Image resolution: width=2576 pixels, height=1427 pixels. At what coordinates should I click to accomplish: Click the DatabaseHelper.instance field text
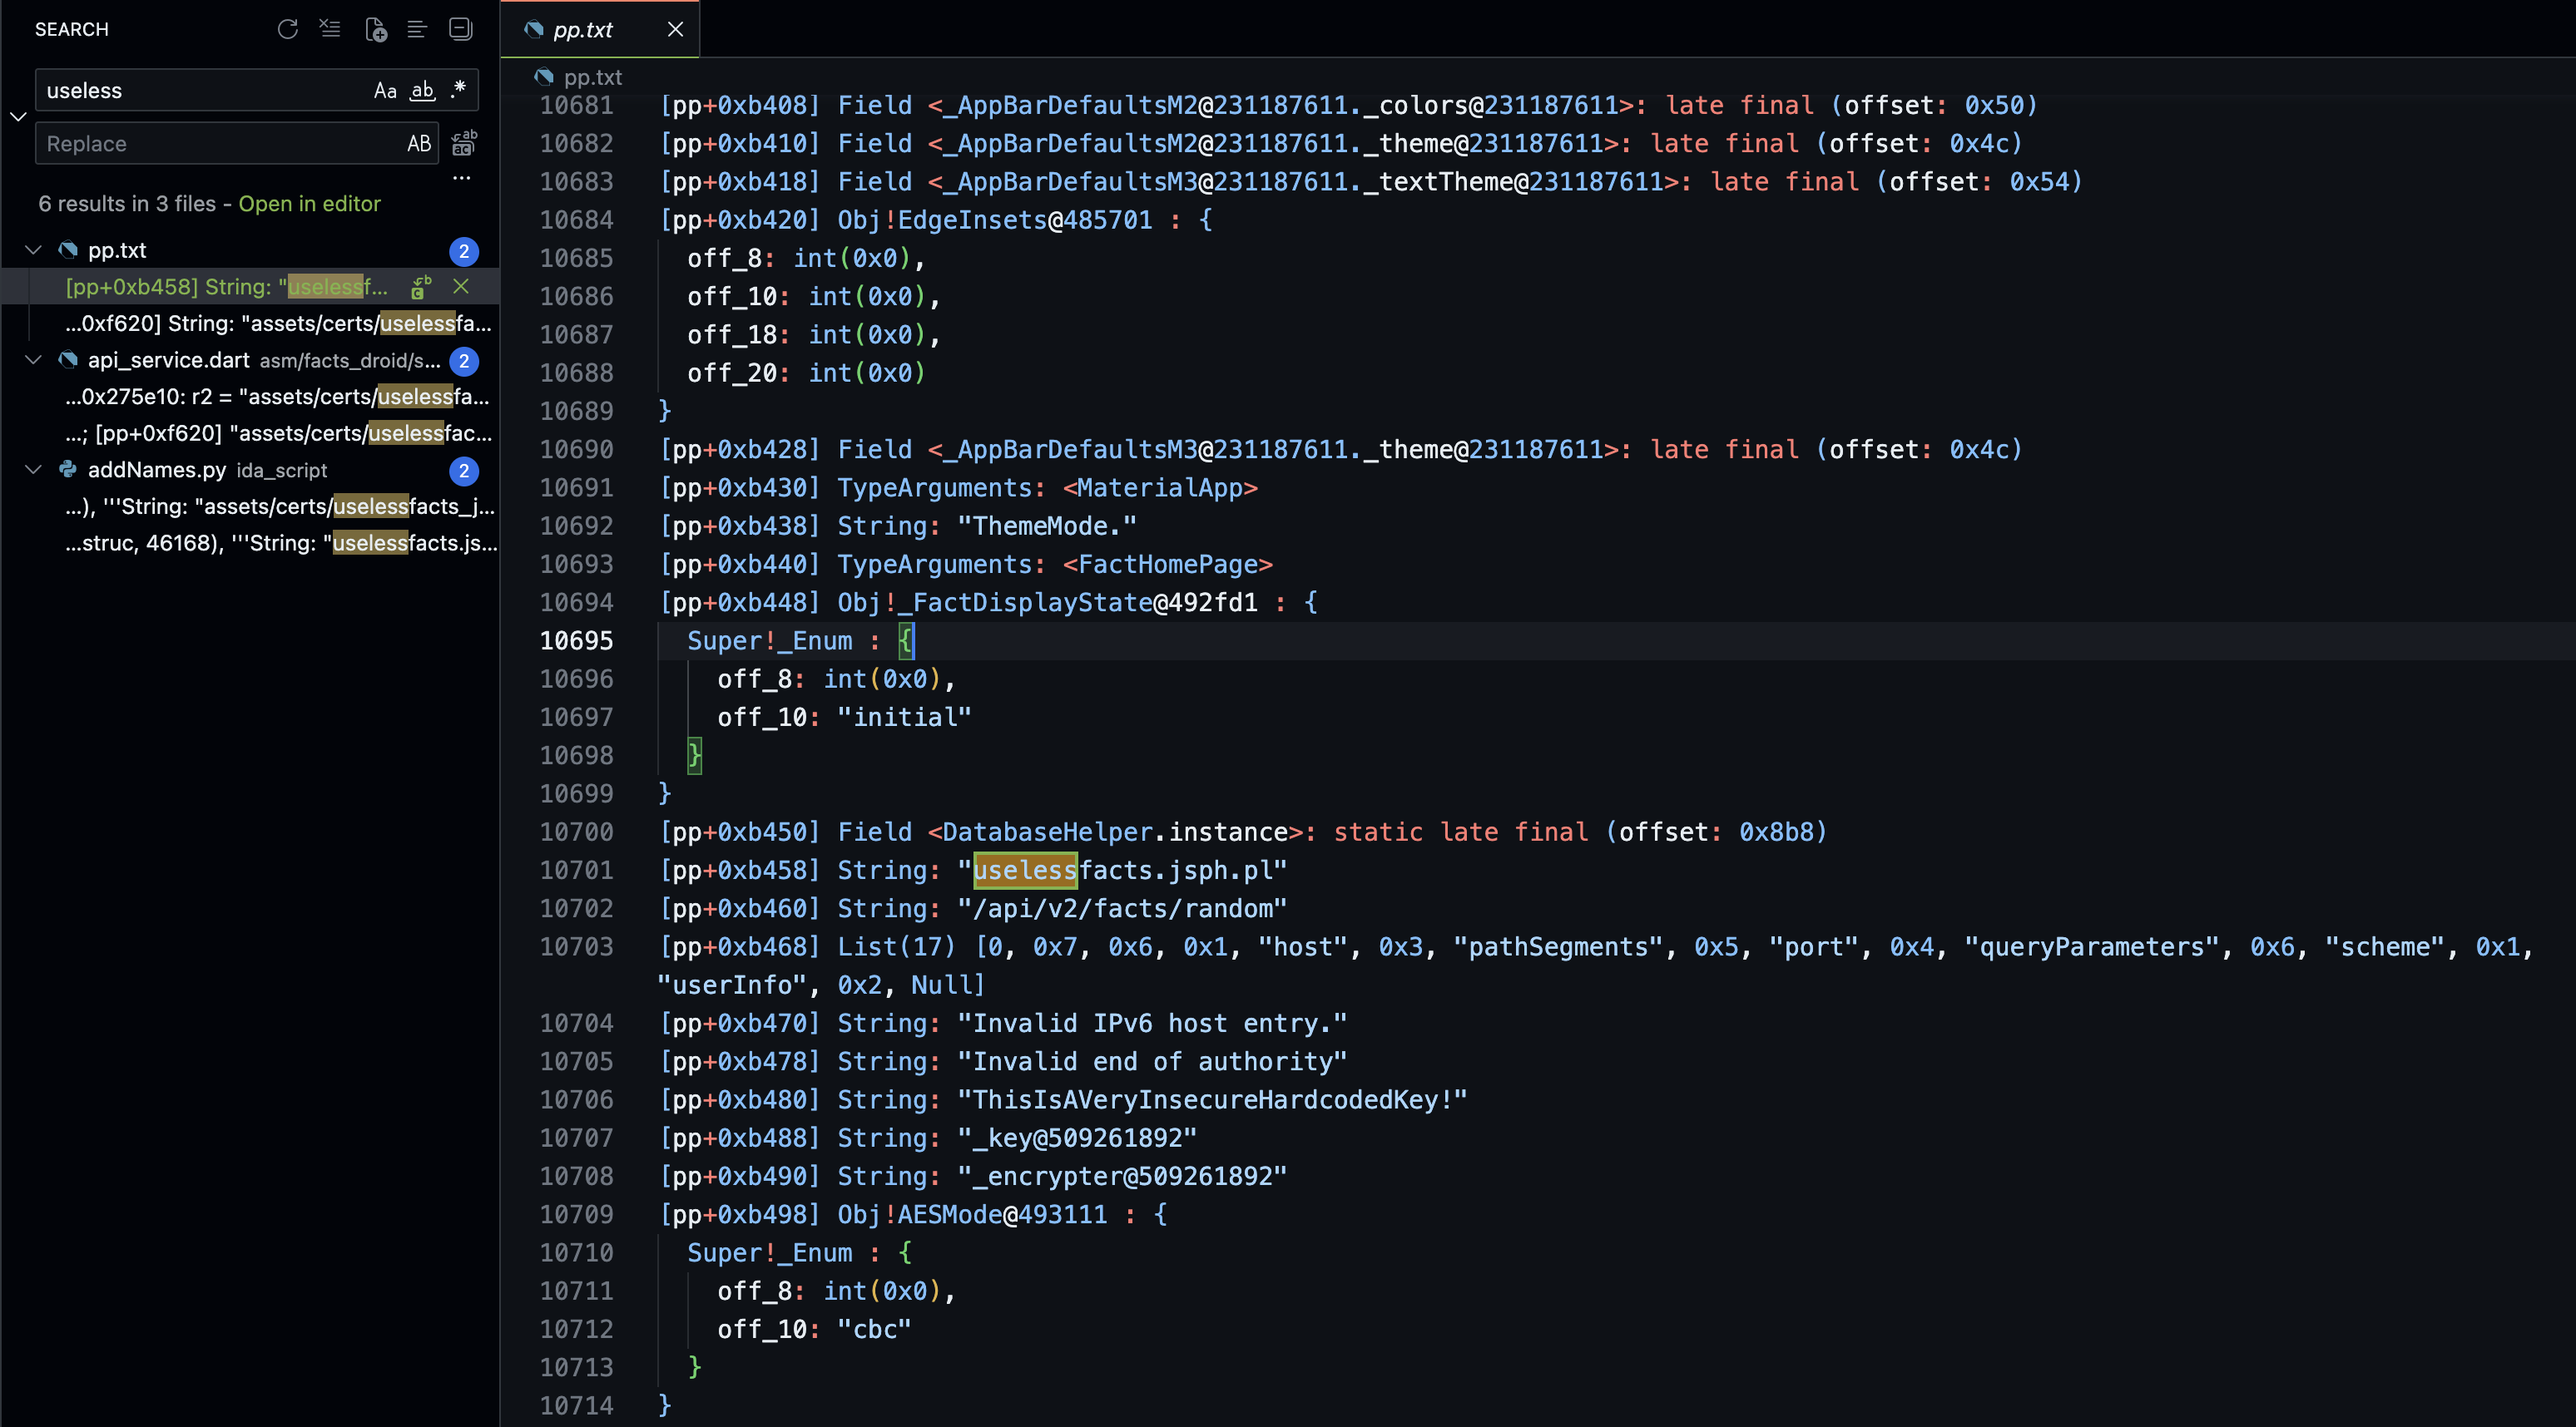(x=1115, y=832)
